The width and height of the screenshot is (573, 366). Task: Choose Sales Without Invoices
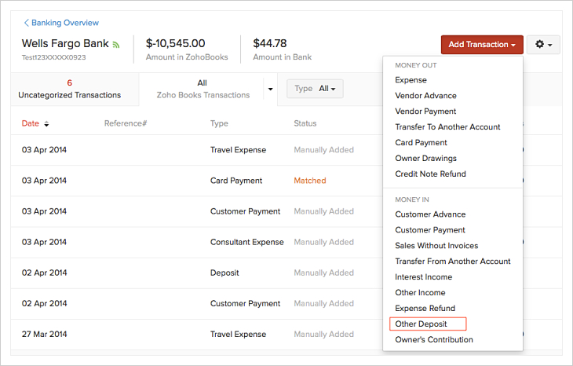point(436,246)
